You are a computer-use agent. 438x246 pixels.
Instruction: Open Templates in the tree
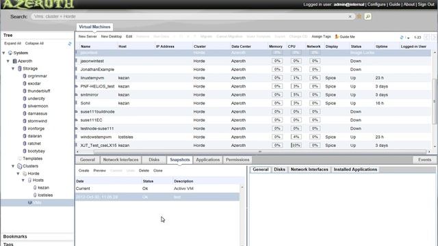[x=32, y=159]
